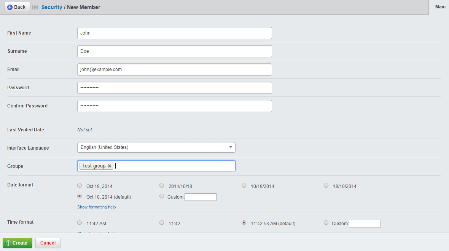Remove the Test group tag via its × icon
449x251 pixels.
pos(110,166)
